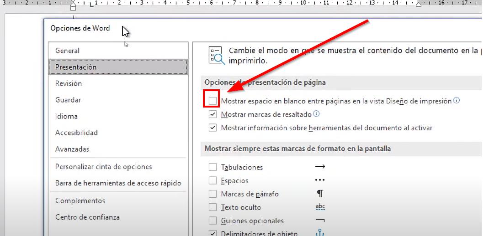Click the Opciones de Word dialog title
The width and height of the screenshot is (489, 236).
pos(80,28)
